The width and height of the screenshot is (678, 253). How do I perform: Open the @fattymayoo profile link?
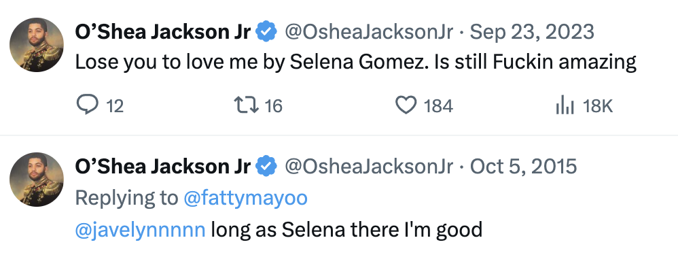pyautogui.click(x=246, y=199)
